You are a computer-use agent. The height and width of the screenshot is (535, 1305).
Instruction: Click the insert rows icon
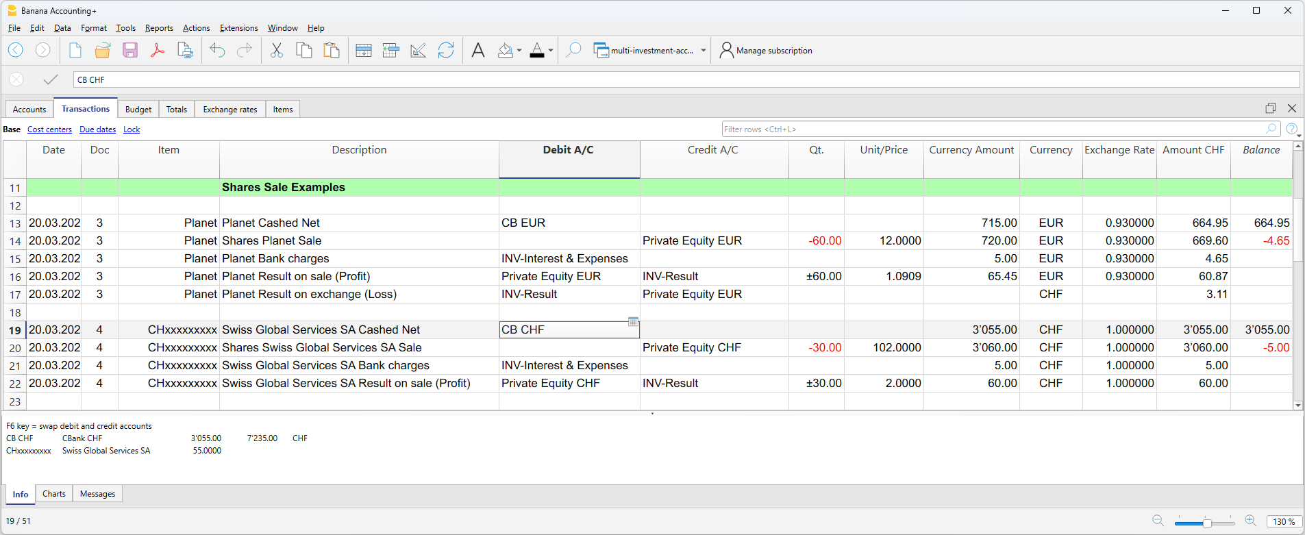click(391, 50)
